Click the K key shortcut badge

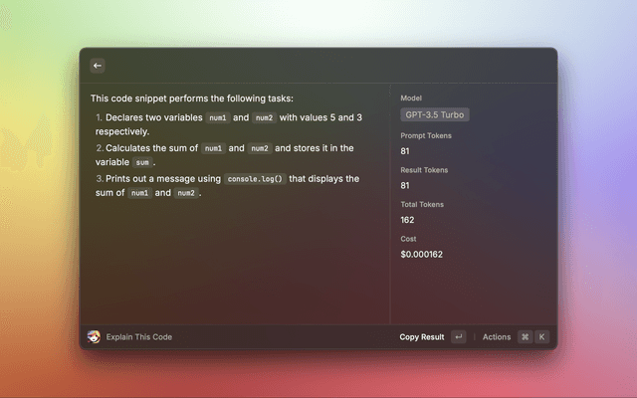(x=542, y=337)
